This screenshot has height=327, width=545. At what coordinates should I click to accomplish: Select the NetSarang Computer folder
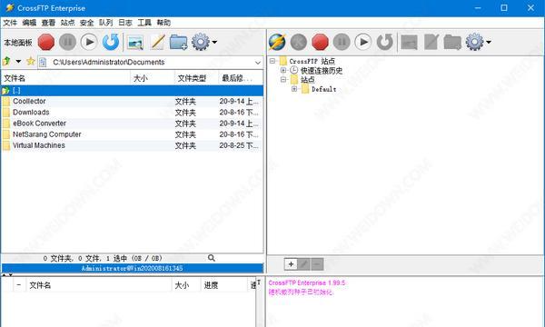coord(132,134)
